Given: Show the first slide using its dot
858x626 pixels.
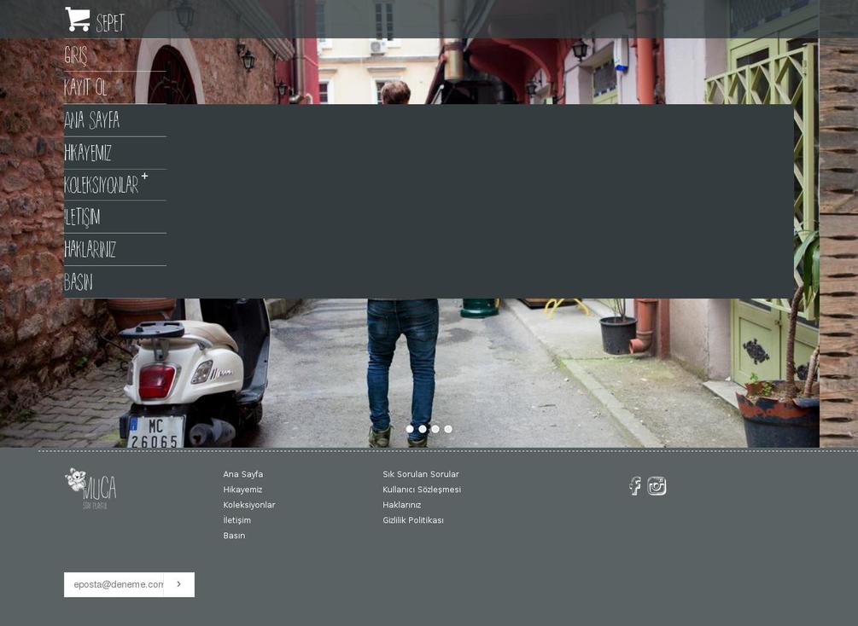Looking at the screenshot, I should [410, 429].
